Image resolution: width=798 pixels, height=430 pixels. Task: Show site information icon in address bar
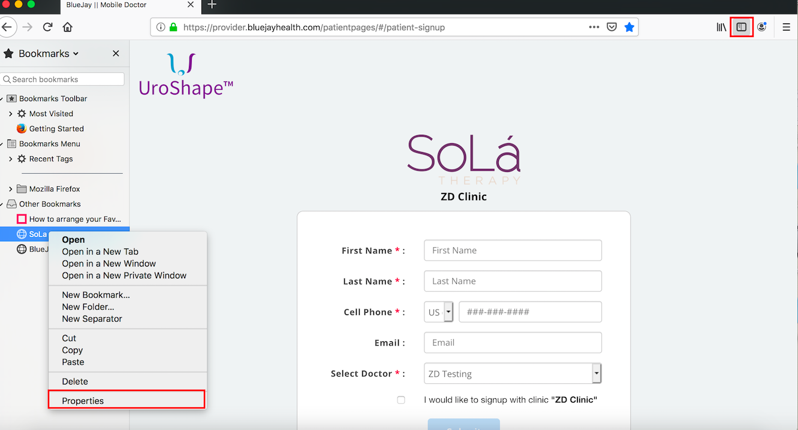[x=161, y=27]
